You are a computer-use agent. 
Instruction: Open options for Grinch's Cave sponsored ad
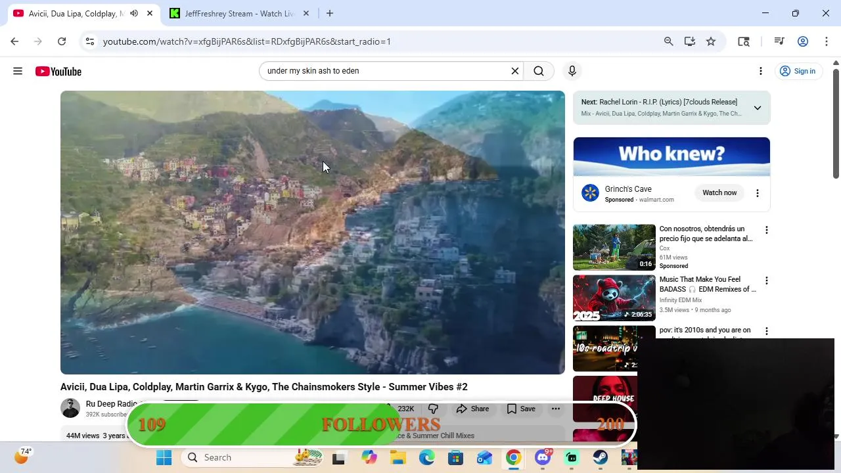[758, 193]
